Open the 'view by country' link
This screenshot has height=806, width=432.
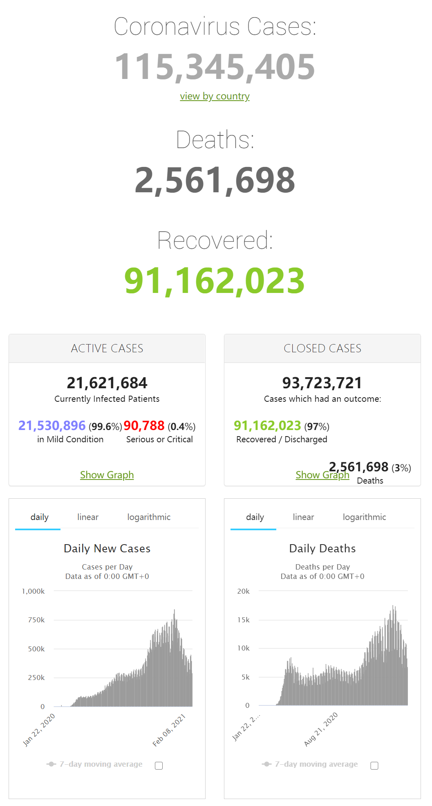coord(215,96)
